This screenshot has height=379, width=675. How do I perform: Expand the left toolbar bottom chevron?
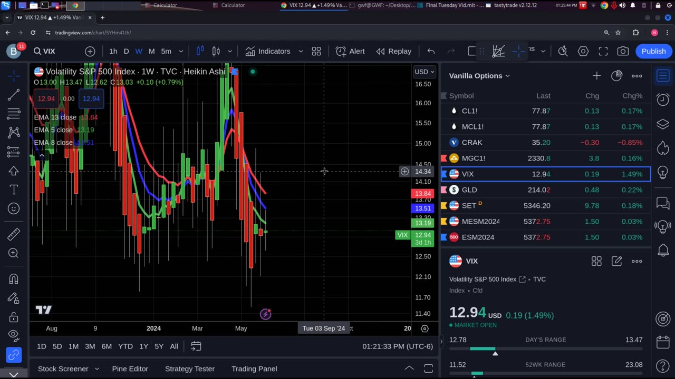14,374
